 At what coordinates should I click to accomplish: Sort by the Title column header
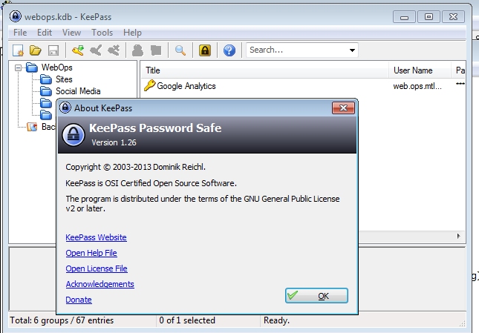pos(264,70)
